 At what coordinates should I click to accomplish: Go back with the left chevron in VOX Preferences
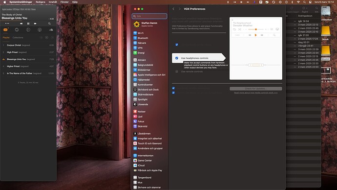point(173,9)
